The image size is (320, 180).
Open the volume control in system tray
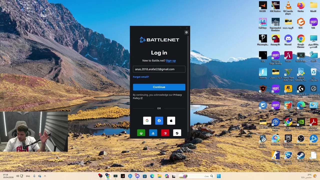pyautogui.click(x=17, y=176)
